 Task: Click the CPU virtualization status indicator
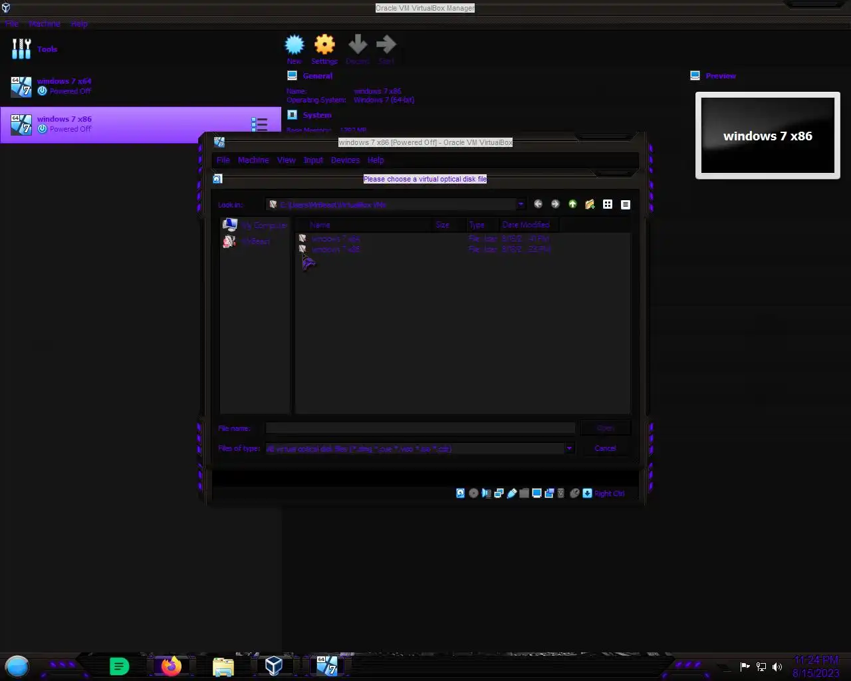point(561,493)
